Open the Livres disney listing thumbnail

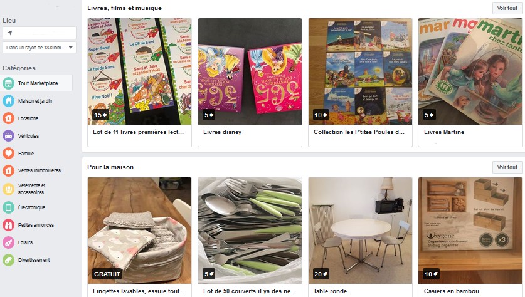250,71
